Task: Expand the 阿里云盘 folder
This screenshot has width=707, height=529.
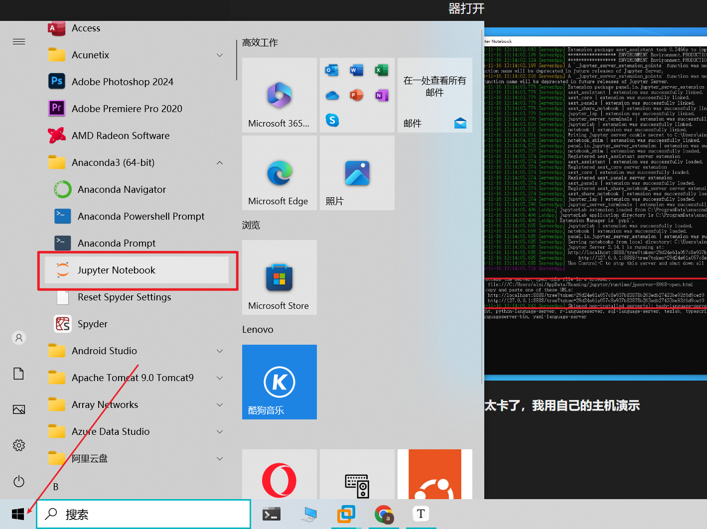Action: [220, 458]
